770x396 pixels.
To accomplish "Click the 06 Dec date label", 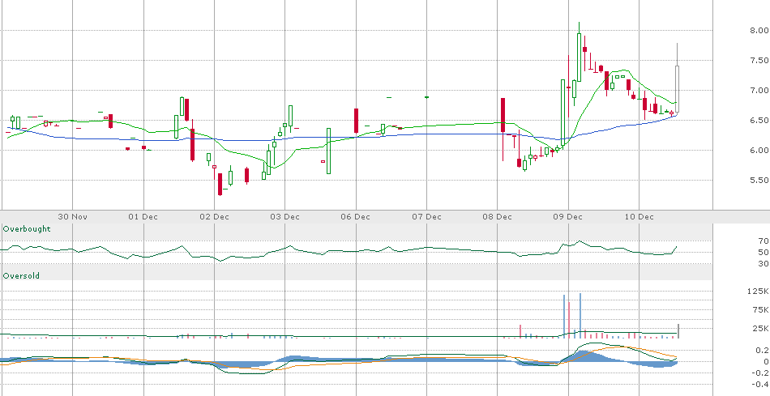I will click(356, 217).
